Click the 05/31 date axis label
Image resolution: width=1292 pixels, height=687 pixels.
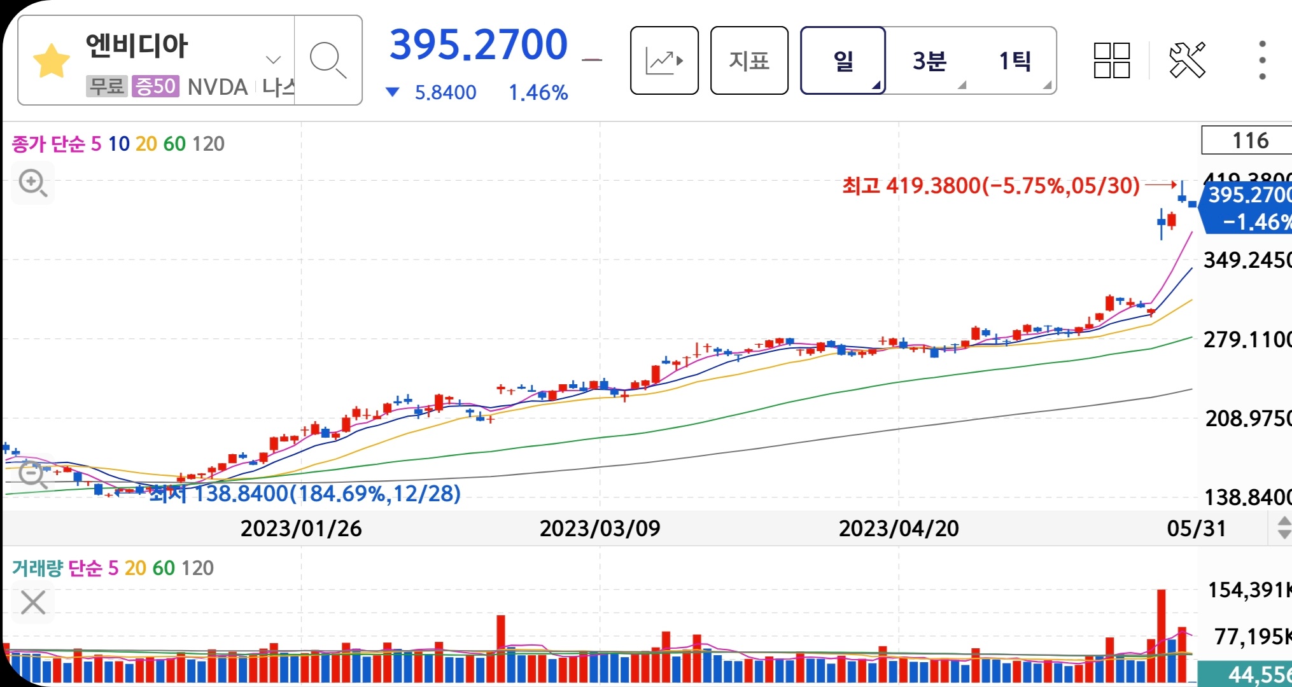click(x=1197, y=528)
